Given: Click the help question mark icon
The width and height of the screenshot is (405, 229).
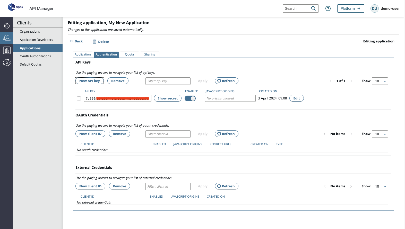Looking at the screenshot, I should coord(328,8).
